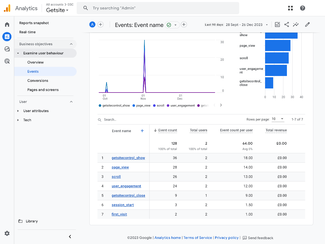
Task: Customize the report with the pencil icon
Action: 307,24
